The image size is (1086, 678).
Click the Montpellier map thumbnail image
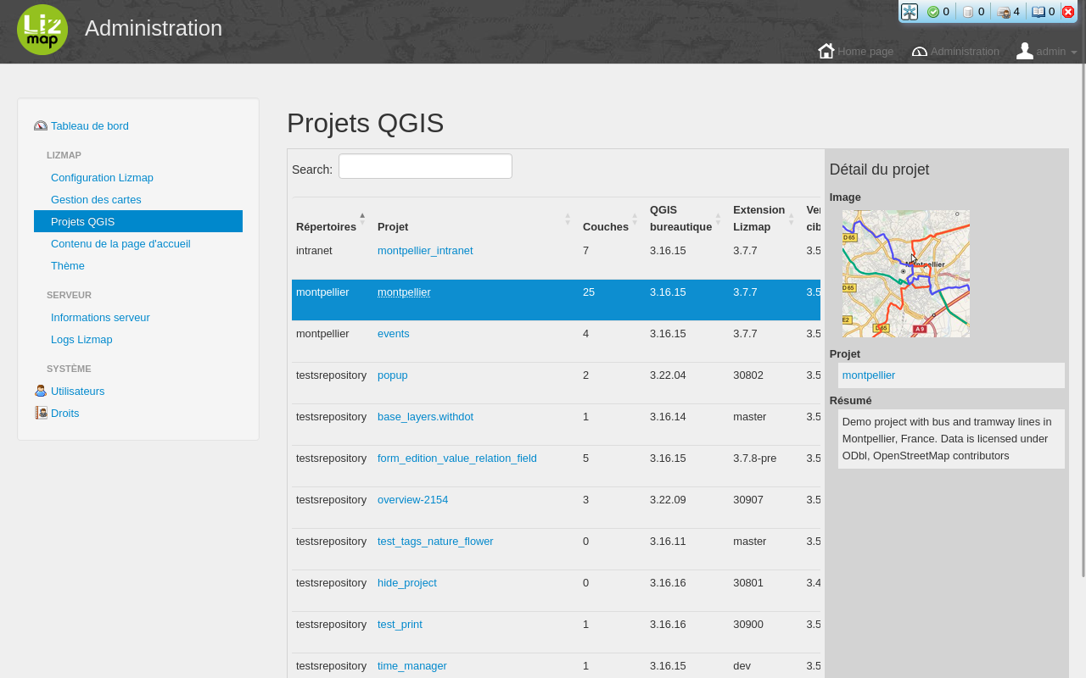click(x=905, y=273)
